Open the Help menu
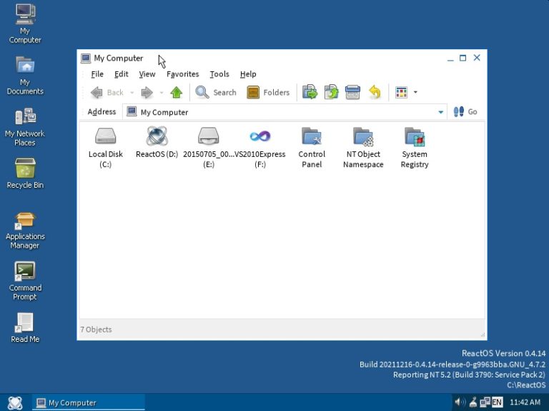Viewport: 549px width, 411px height. click(x=248, y=74)
